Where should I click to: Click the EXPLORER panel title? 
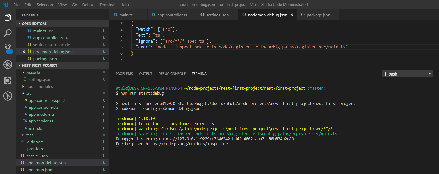pos(30,15)
